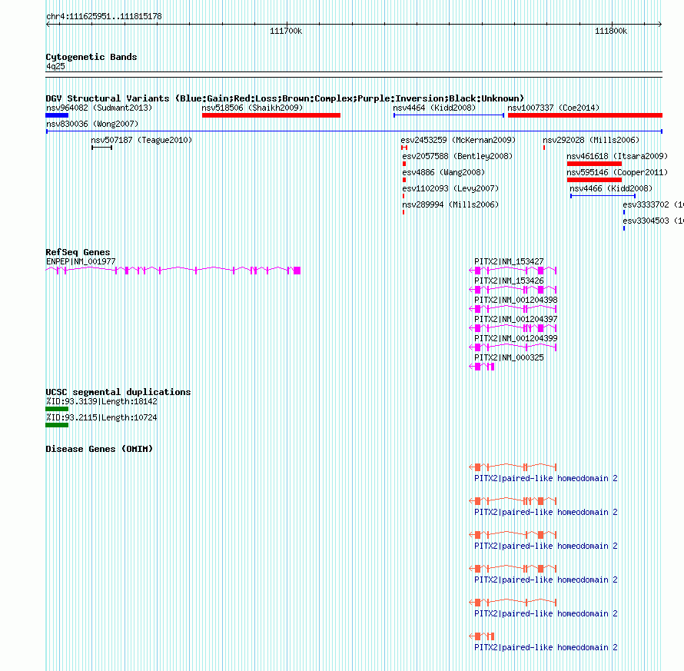Click the PITX2|NM_153427 transcript glyph
The image size is (684, 671).
513,271
